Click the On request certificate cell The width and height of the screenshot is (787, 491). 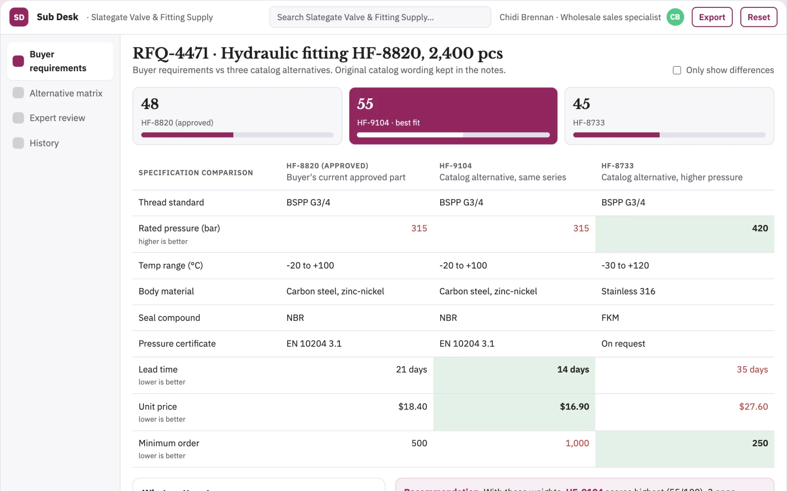685,344
